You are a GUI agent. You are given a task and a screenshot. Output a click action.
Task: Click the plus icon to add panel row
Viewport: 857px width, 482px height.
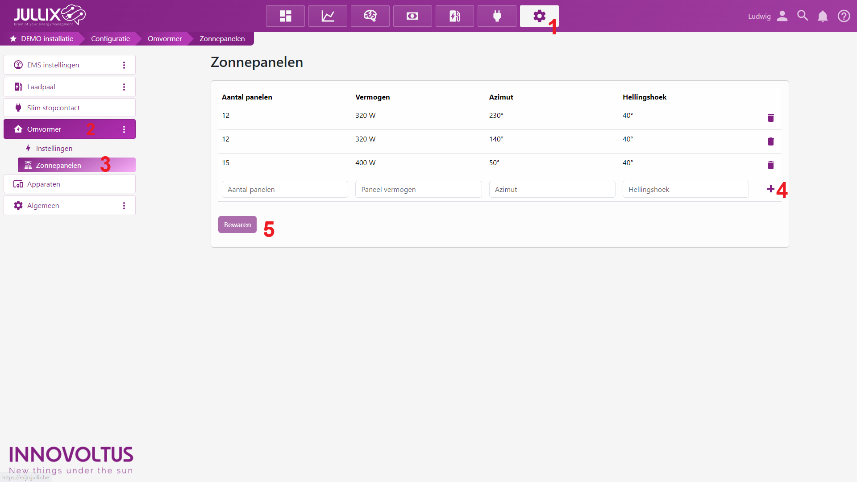(770, 189)
